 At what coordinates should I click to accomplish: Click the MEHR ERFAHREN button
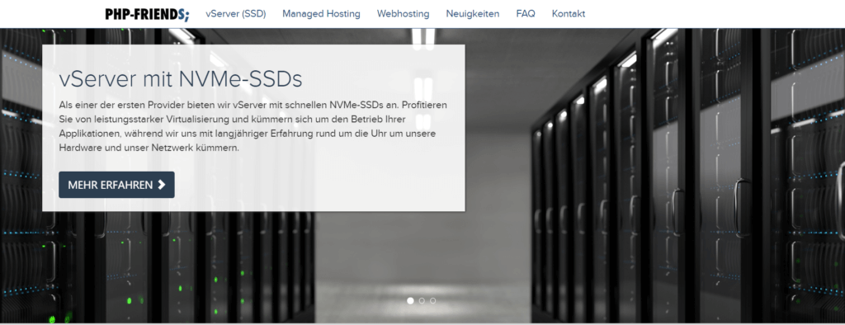point(116,185)
